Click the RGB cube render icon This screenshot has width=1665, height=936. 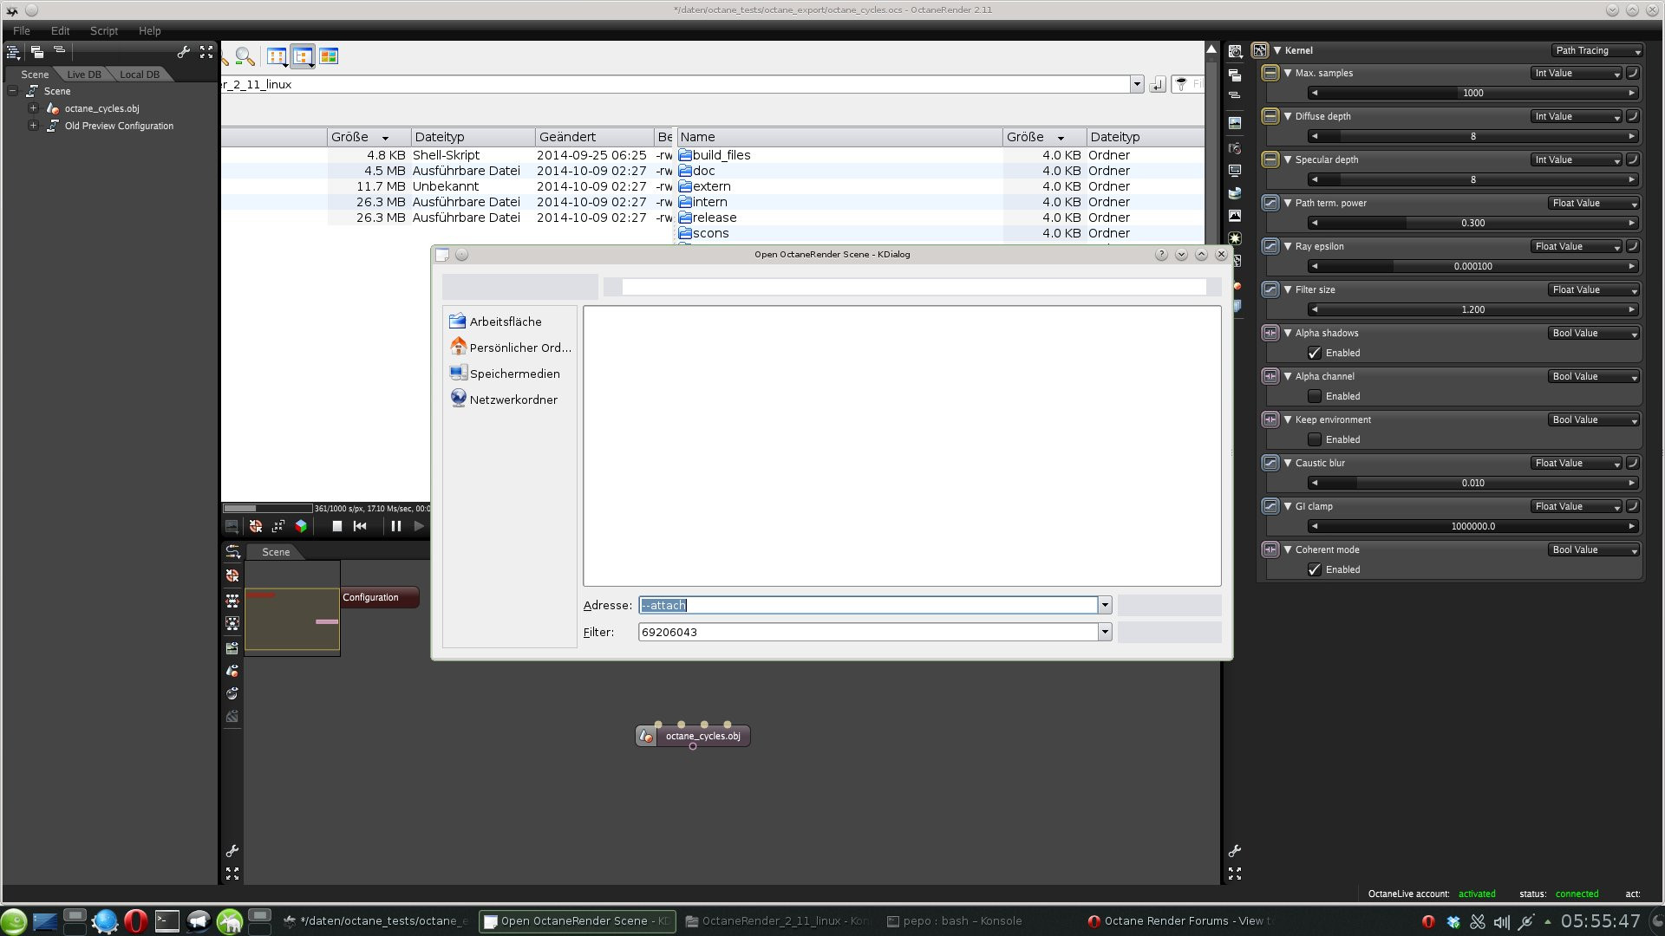(301, 526)
